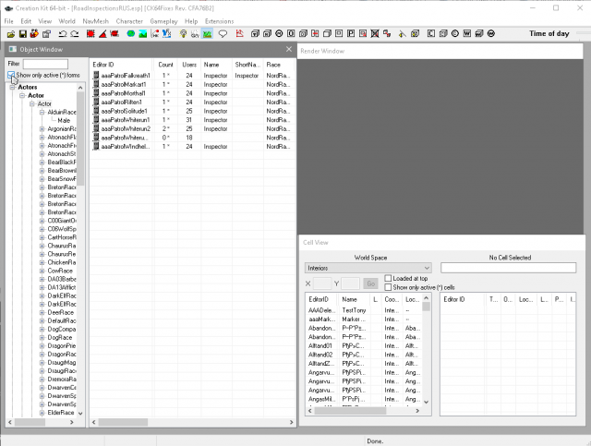Toggle the light bulb lighting icon

(x=184, y=34)
